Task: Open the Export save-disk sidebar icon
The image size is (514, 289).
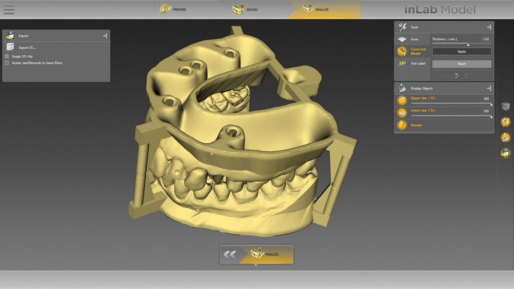Action: tap(505, 153)
